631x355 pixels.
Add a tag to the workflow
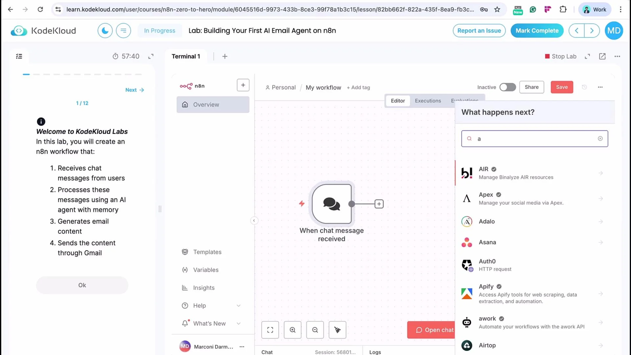(358, 87)
